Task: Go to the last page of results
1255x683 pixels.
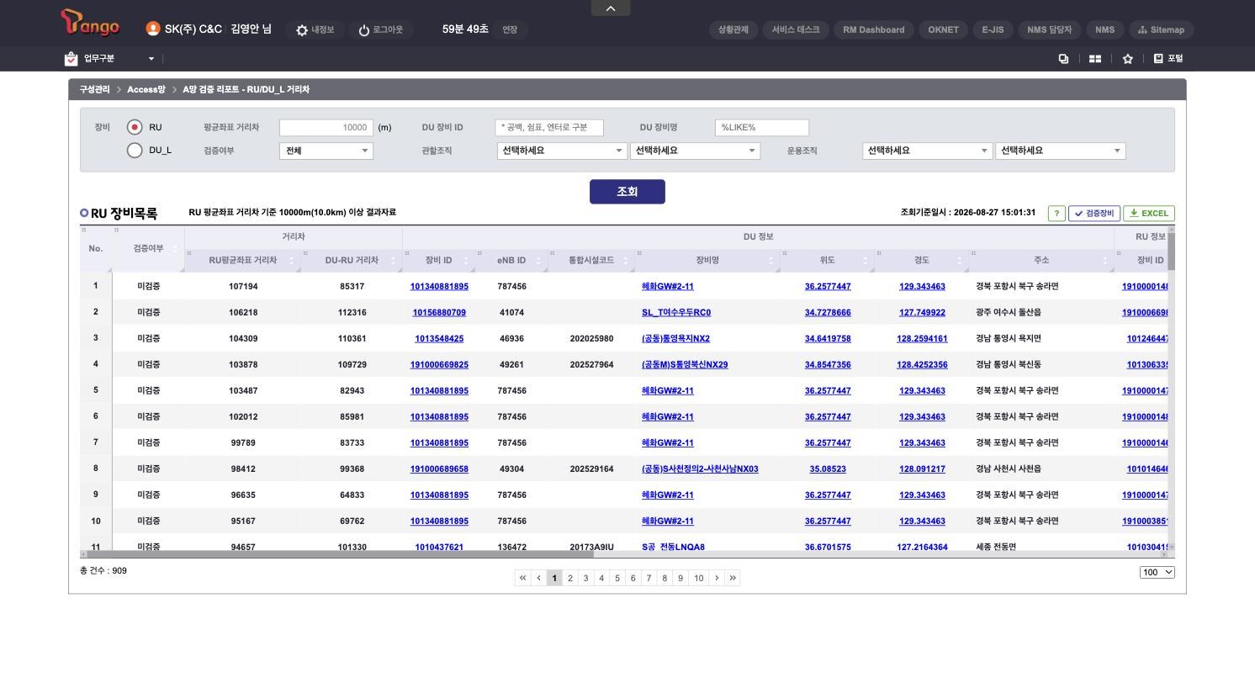Action: pos(733,578)
